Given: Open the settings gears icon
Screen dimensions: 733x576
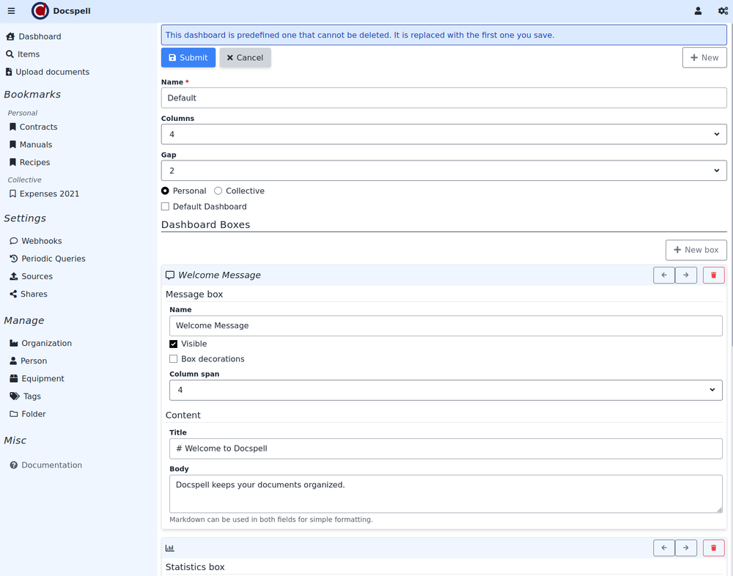Looking at the screenshot, I should coord(723,11).
